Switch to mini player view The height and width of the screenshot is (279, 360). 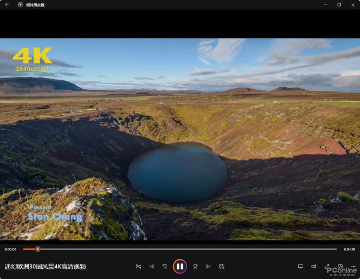[340, 267]
